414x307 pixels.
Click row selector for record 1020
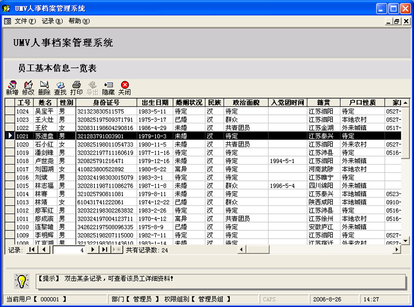pos(10,144)
